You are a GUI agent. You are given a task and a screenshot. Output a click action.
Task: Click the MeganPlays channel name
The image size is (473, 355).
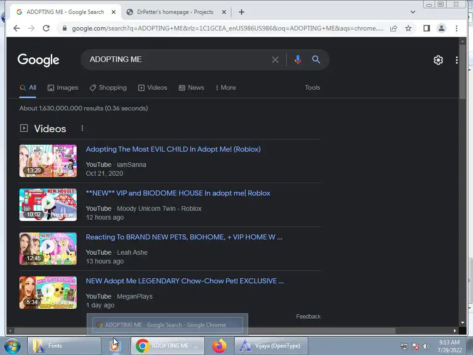pyautogui.click(x=135, y=296)
